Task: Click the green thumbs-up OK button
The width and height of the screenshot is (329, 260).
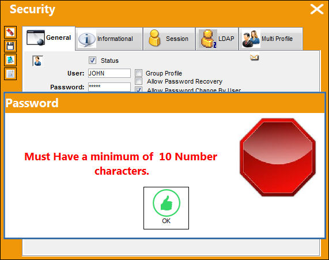Action: tap(166, 208)
